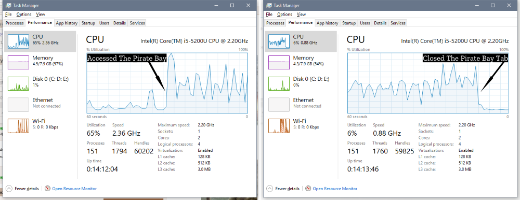The width and height of the screenshot is (520, 200).
Task: Select Memory graph thumbnail in left window
Action: click(19, 62)
